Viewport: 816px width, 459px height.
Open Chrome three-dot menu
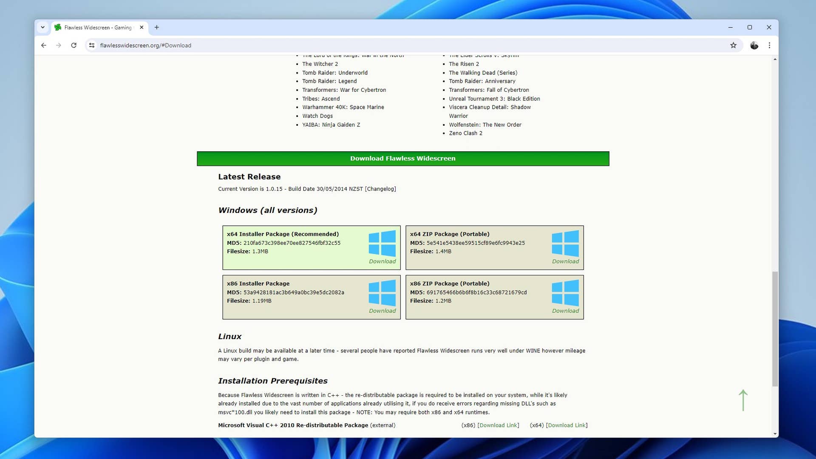[769, 45]
